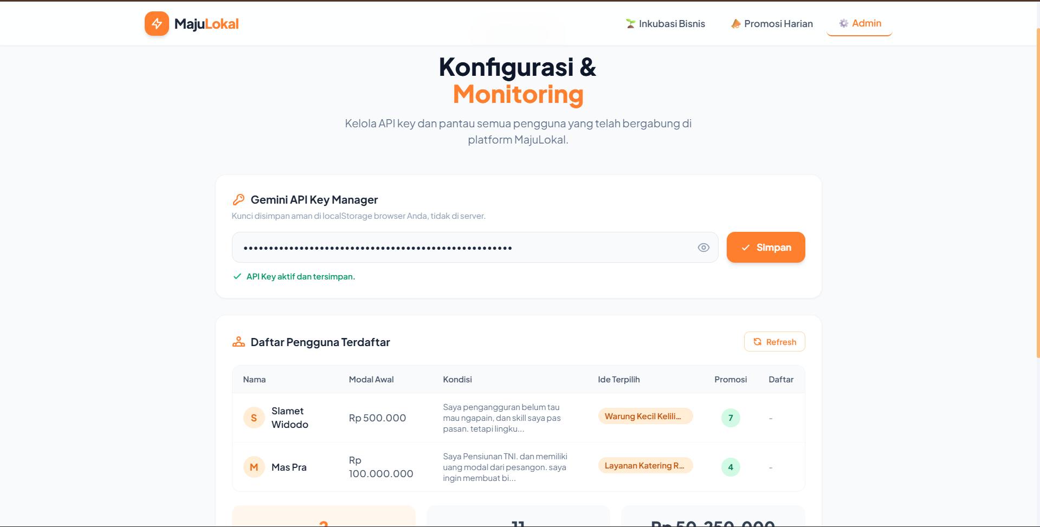The image size is (1040, 527).
Task: Click the name Slamet Widodo
Action: [290, 418]
